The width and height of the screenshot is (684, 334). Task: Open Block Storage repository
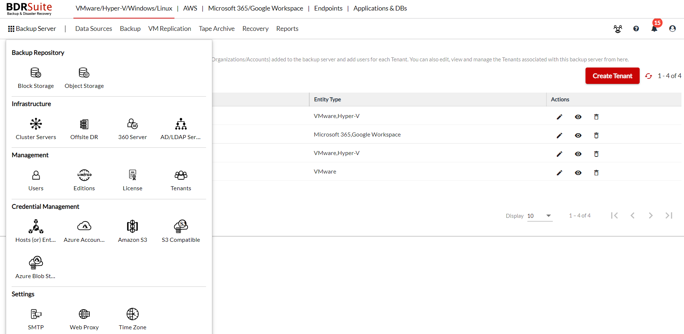[x=36, y=78]
